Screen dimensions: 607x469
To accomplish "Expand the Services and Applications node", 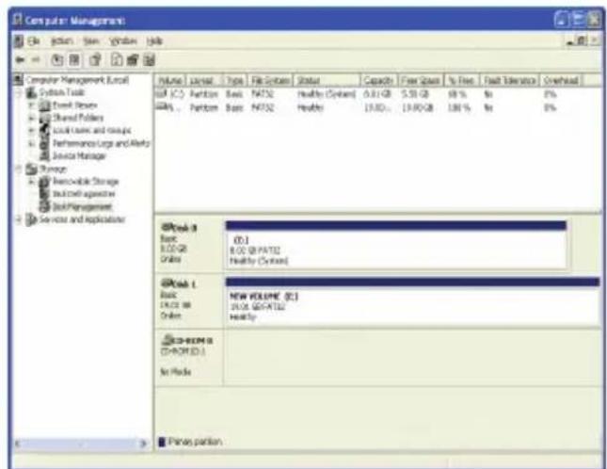I will tap(19, 219).
